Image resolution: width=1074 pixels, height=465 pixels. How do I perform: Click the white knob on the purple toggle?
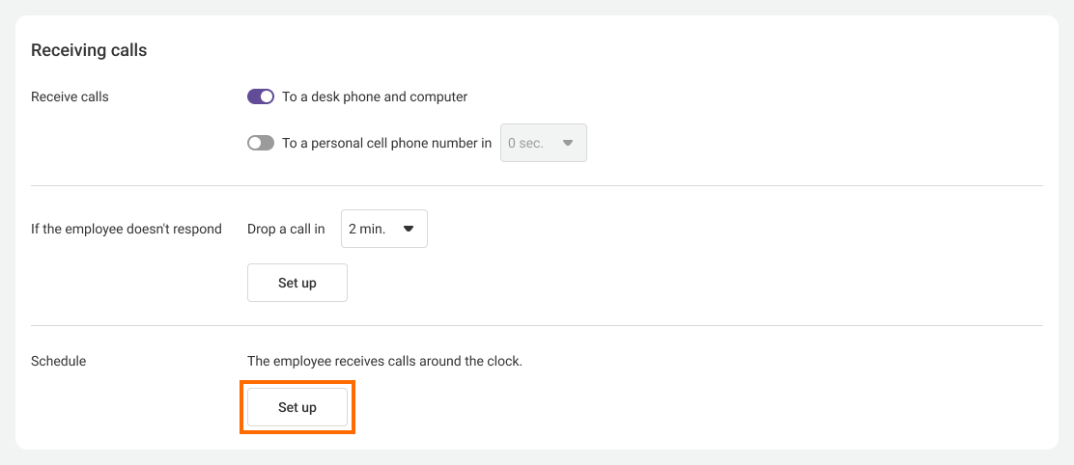268,96
